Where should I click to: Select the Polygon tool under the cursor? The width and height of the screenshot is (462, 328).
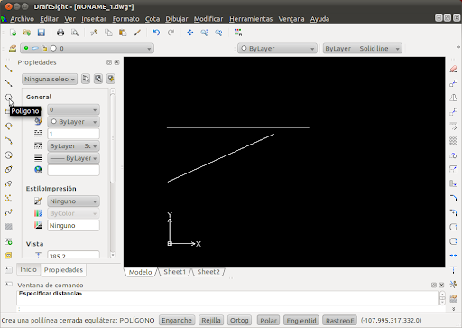coord(8,98)
